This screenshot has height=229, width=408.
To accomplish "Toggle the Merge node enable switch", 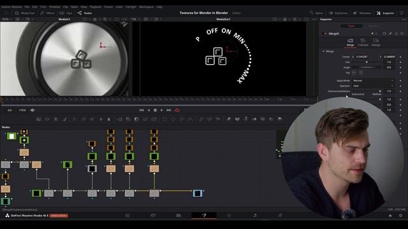I will tap(324, 34).
